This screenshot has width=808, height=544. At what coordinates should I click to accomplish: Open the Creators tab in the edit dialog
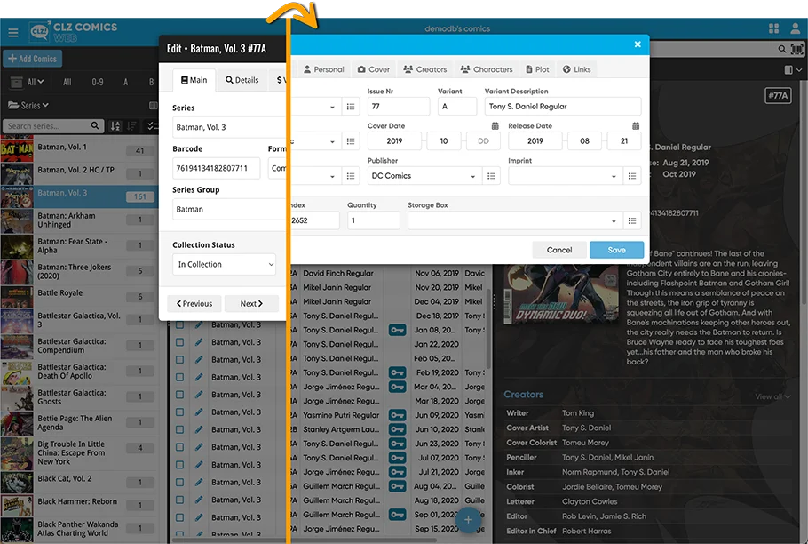click(424, 69)
